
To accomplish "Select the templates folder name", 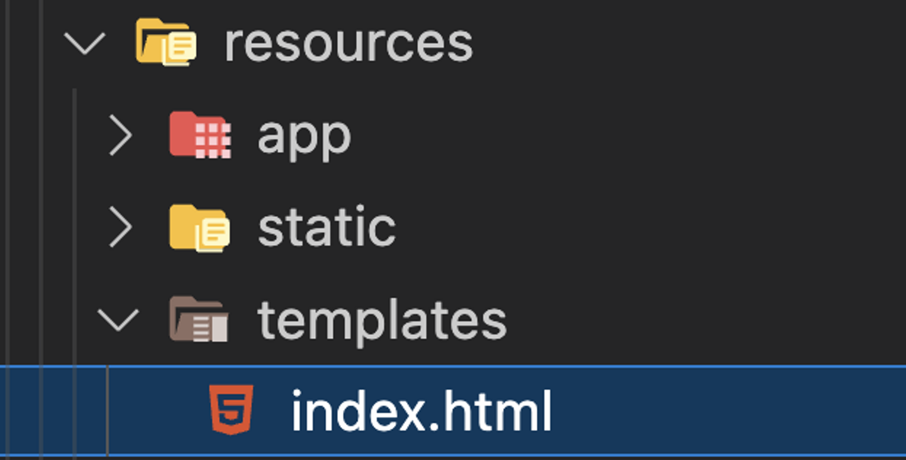I will point(382,320).
